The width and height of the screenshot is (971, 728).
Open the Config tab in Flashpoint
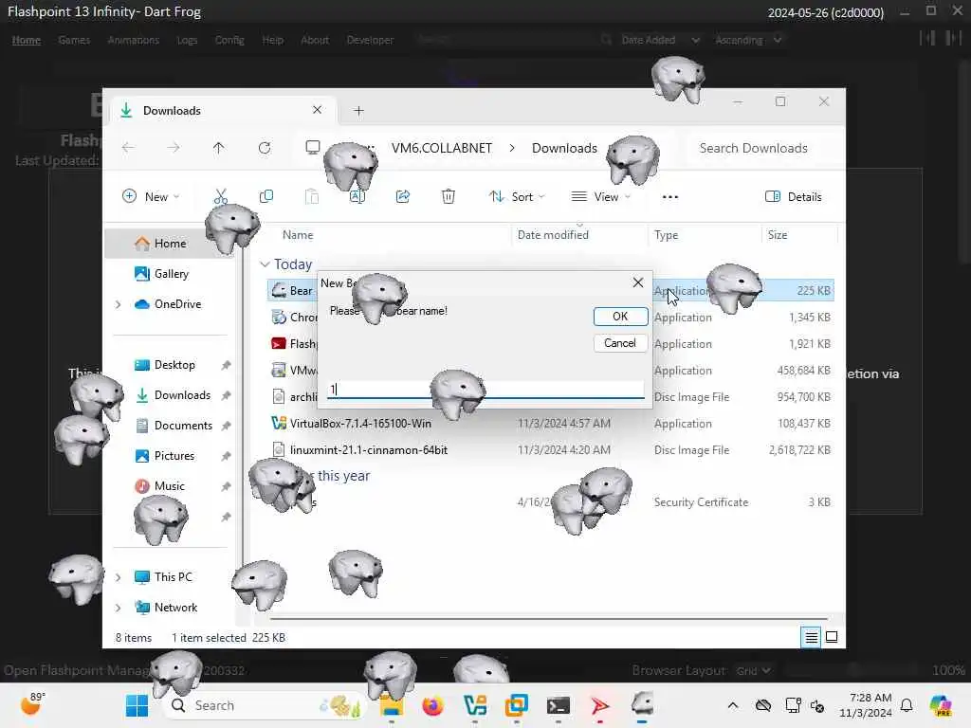point(229,40)
